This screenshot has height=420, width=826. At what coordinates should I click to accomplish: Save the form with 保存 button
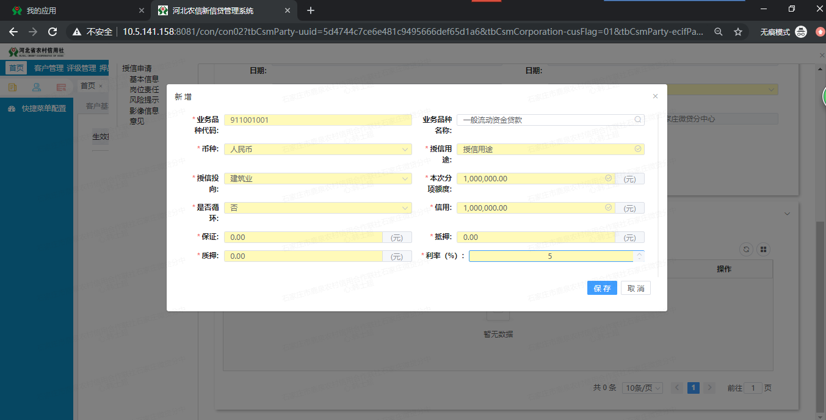click(602, 288)
